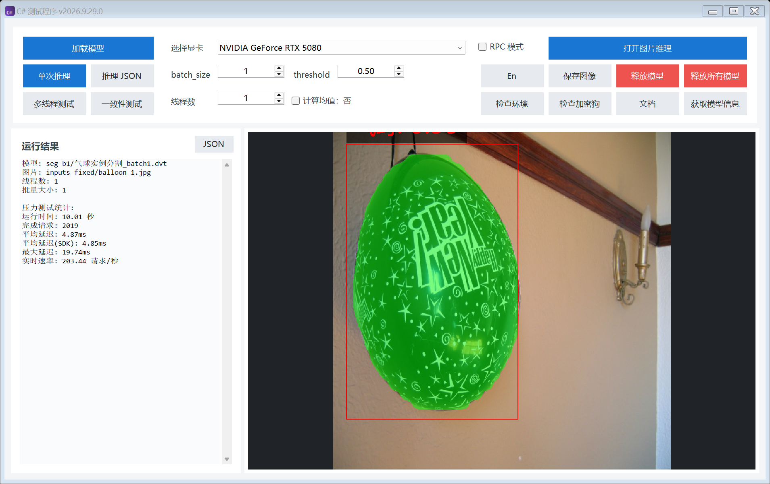Click the JSON button in results panel
This screenshot has width=770, height=484.
[214, 144]
